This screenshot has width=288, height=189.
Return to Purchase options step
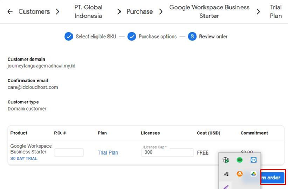[x=152, y=37]
